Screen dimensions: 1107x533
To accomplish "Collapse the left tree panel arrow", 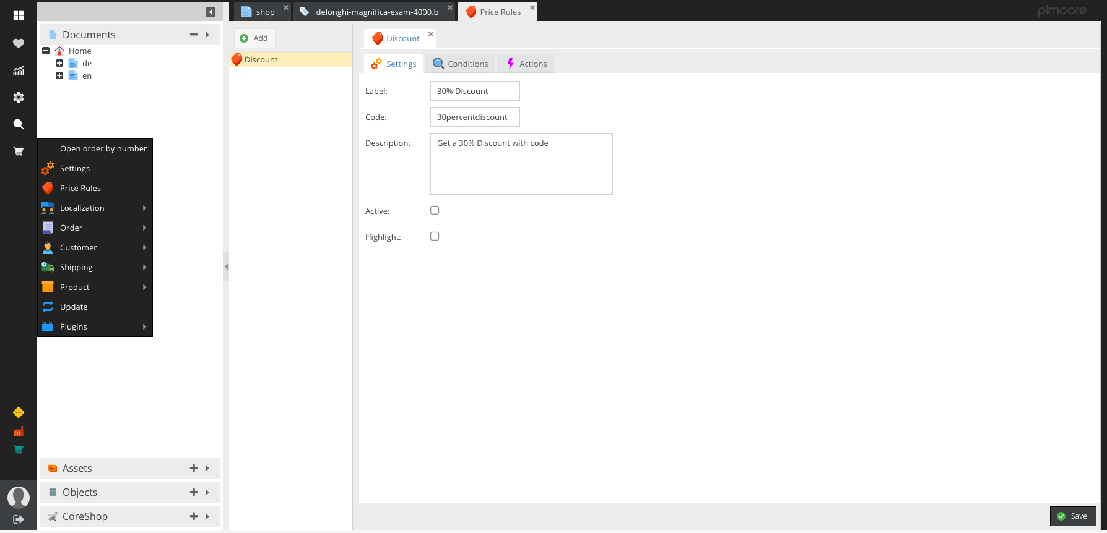I will (211, 12).
